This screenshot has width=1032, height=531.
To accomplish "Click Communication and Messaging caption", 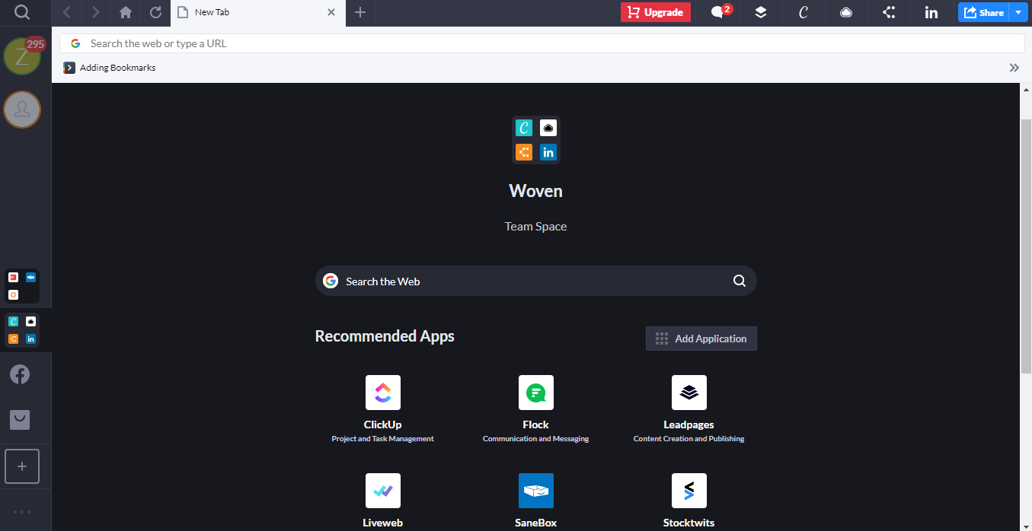I will (x=536, y=439).
